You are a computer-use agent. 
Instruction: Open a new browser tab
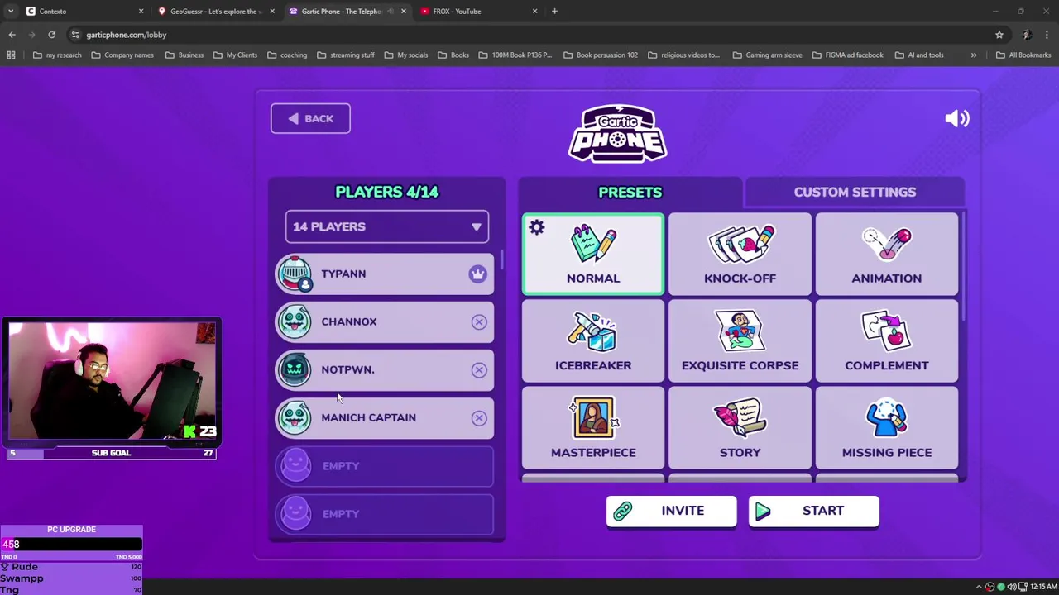click(x=554, y=11)
